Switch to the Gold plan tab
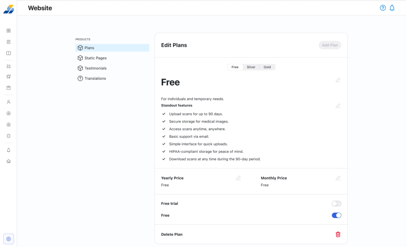Screen dimensions: 406x247 coord(267,67)
